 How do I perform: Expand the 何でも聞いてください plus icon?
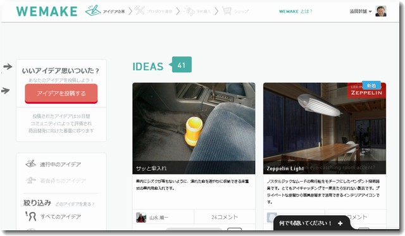(x=340, y=223)
